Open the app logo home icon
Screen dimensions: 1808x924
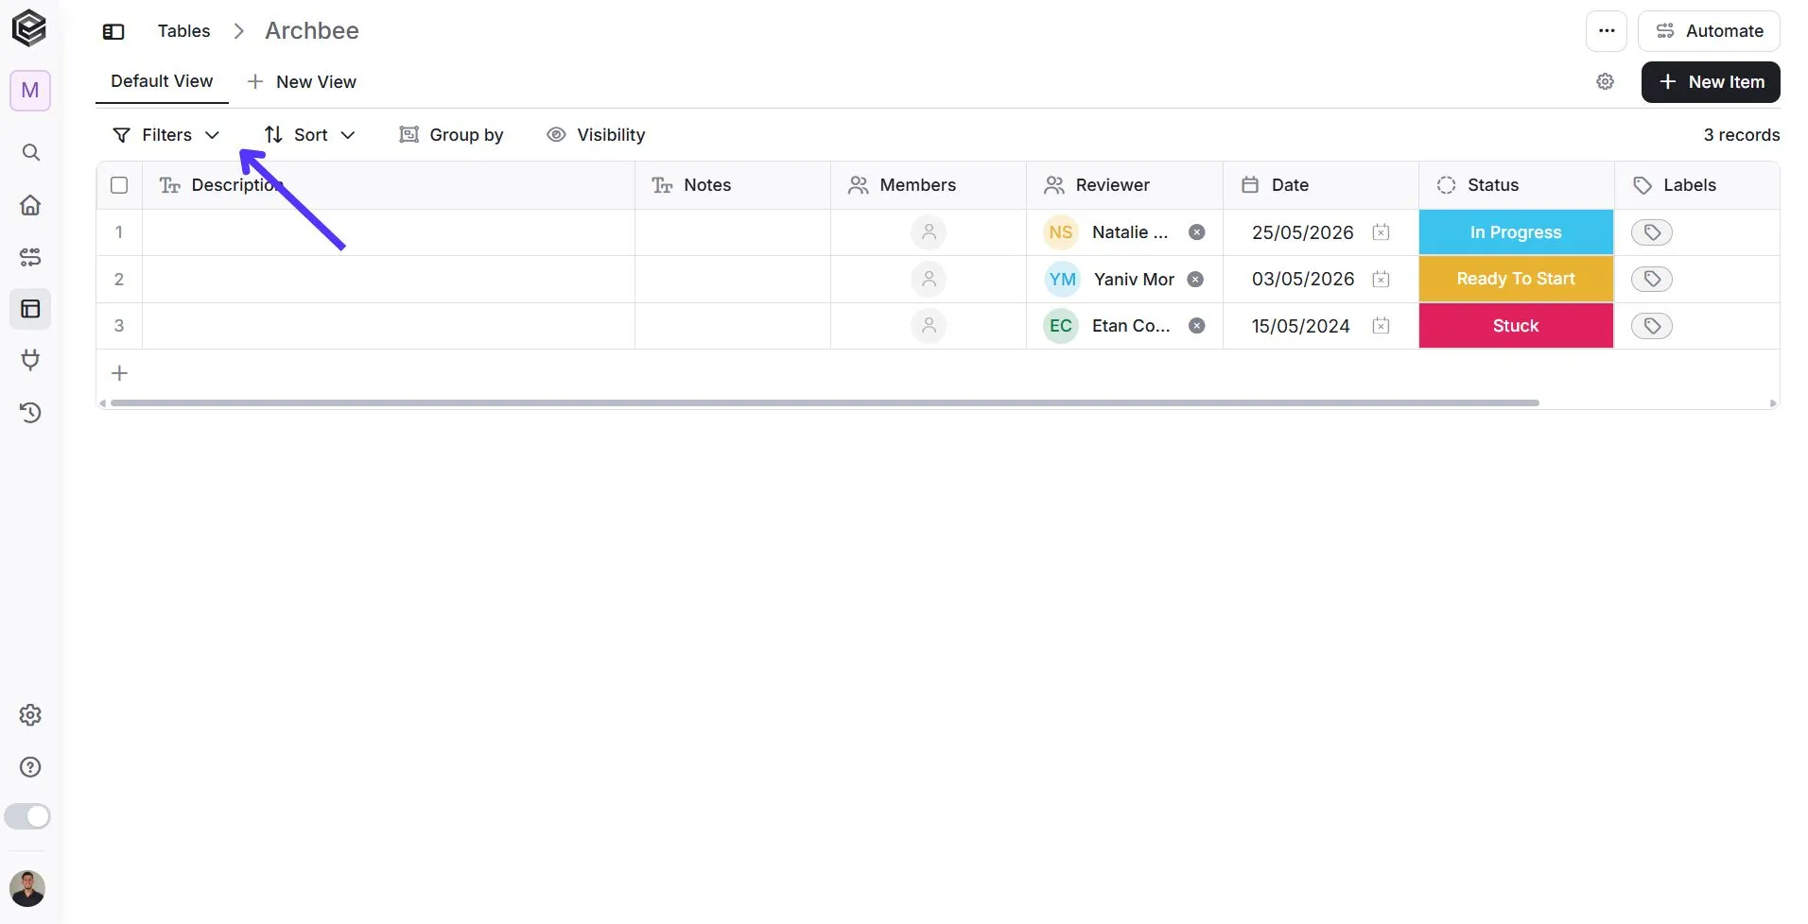pyautogui.click(x=29, y=28)
